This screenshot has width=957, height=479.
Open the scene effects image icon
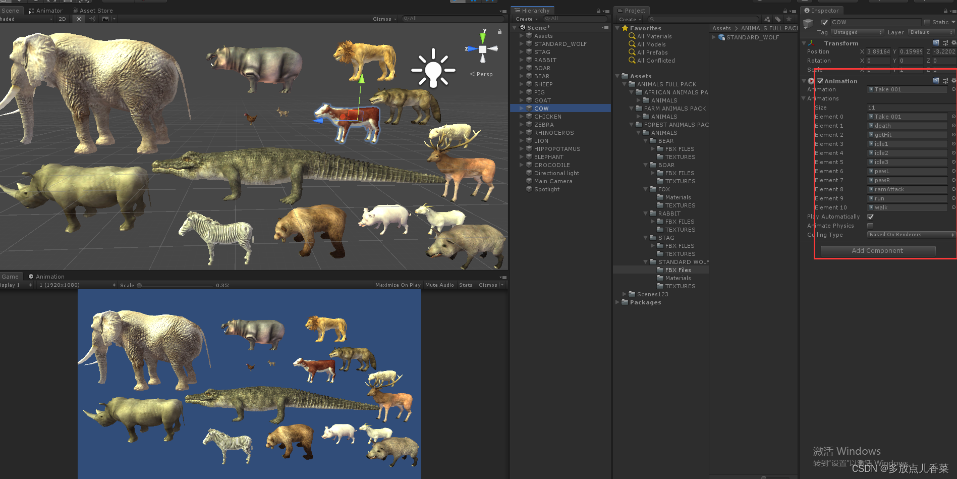[x=105, y=19]
